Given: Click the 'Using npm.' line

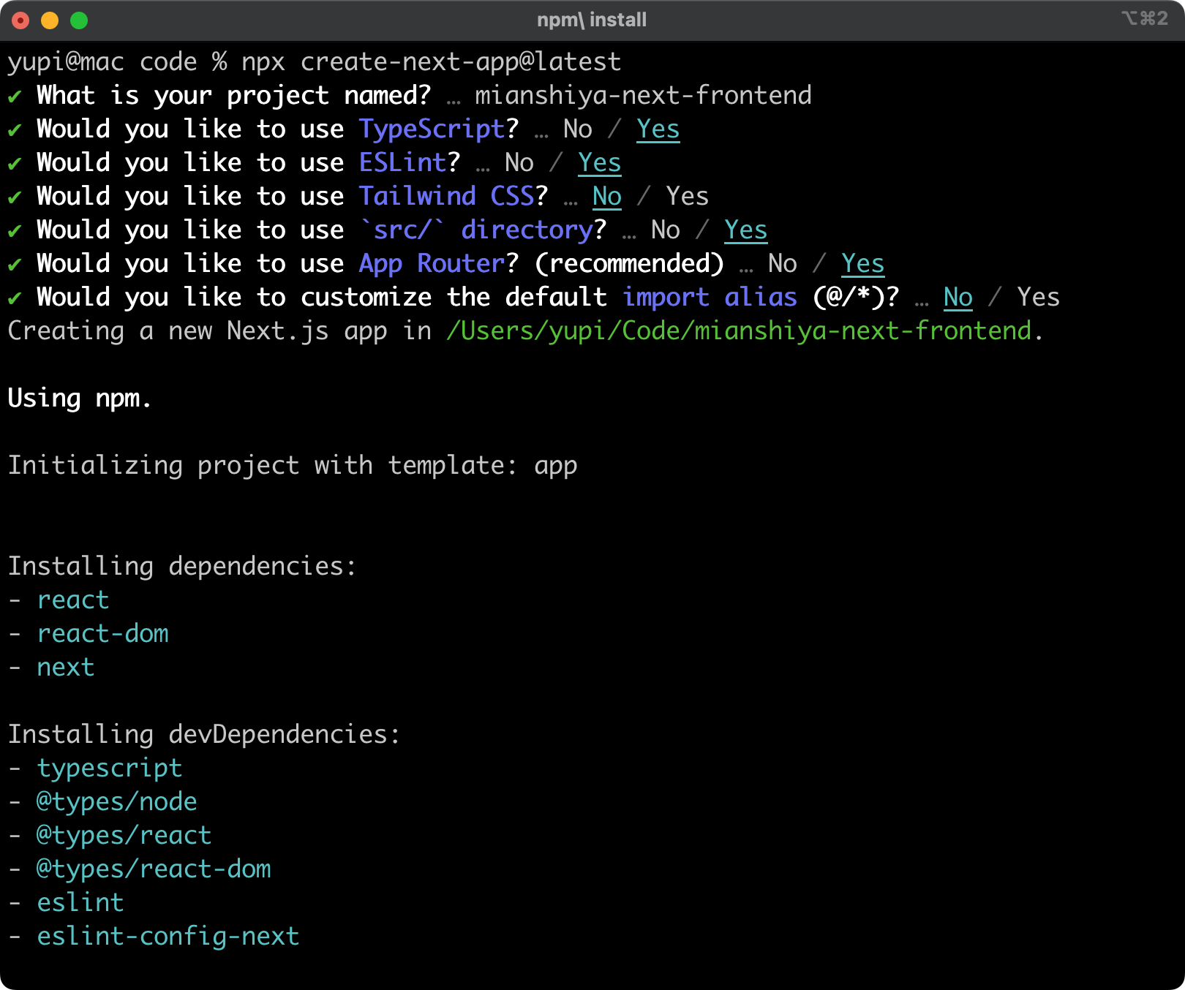Looking at the screenshot, I should 80,398.
